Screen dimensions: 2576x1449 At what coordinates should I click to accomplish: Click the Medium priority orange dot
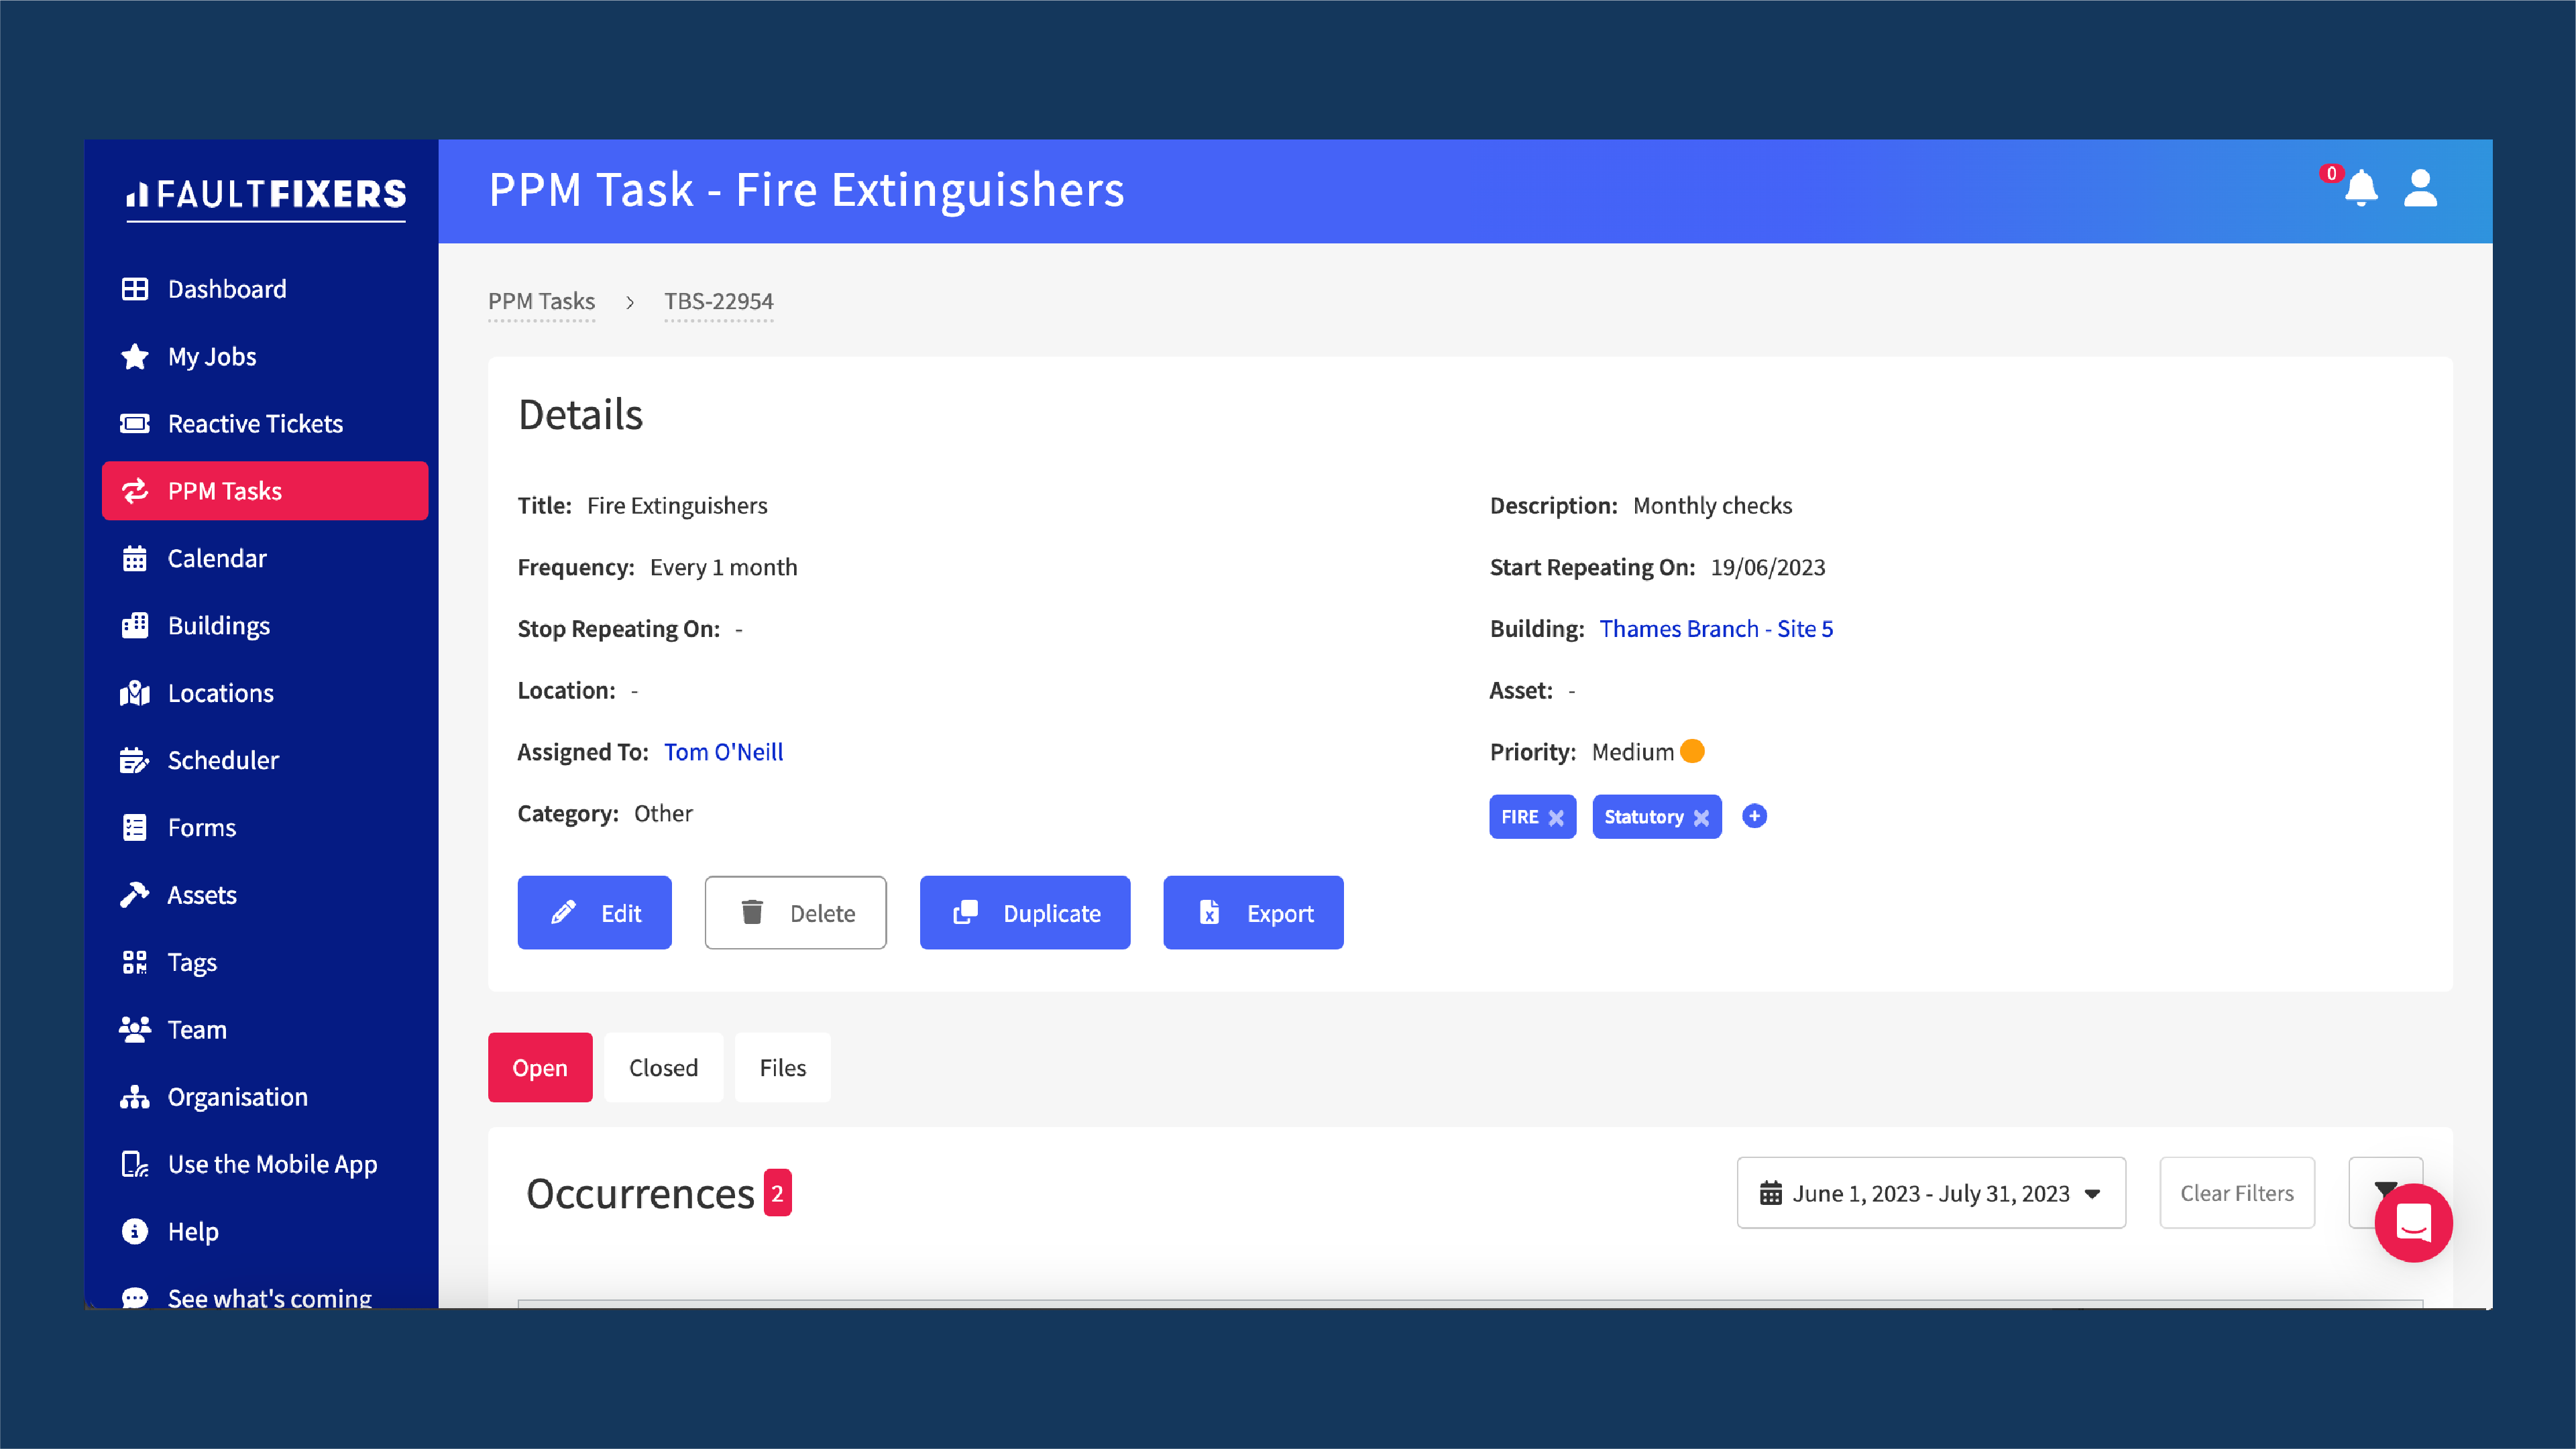pos(1693,751)
